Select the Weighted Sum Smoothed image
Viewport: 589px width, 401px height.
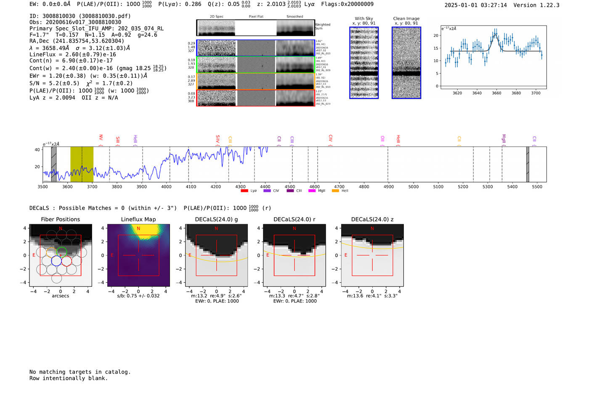[x=295, y=28]
